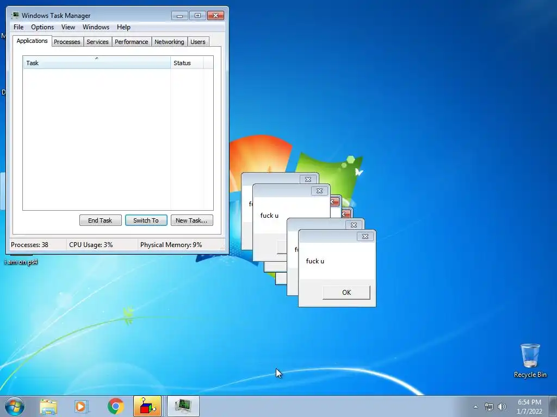Select the Recycle Bin desktop icon
Screen dimensions: 557x417
pyautogui.click(x=530, y=361)
